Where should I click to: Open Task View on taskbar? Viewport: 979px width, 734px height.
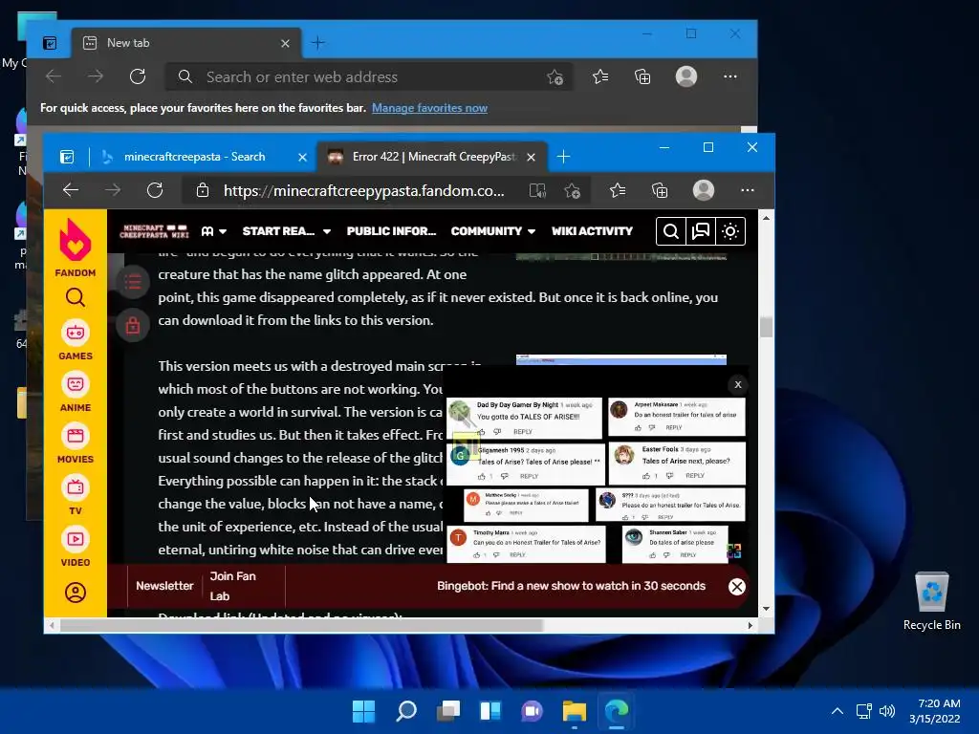448,711
